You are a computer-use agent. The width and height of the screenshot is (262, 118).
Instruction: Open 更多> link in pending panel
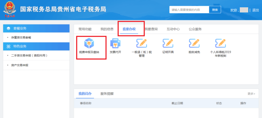(251, 94)
